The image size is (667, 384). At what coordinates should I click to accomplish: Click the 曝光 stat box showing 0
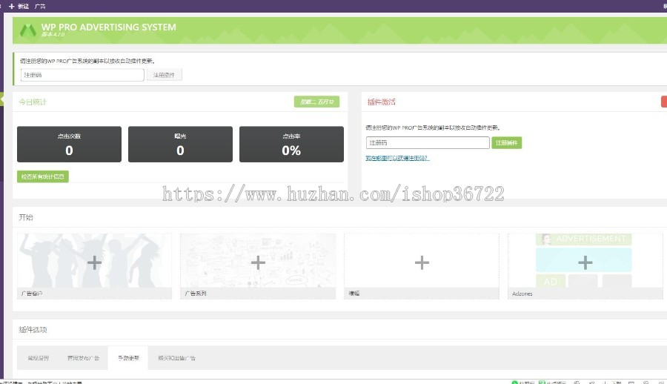tap(180, 144)
